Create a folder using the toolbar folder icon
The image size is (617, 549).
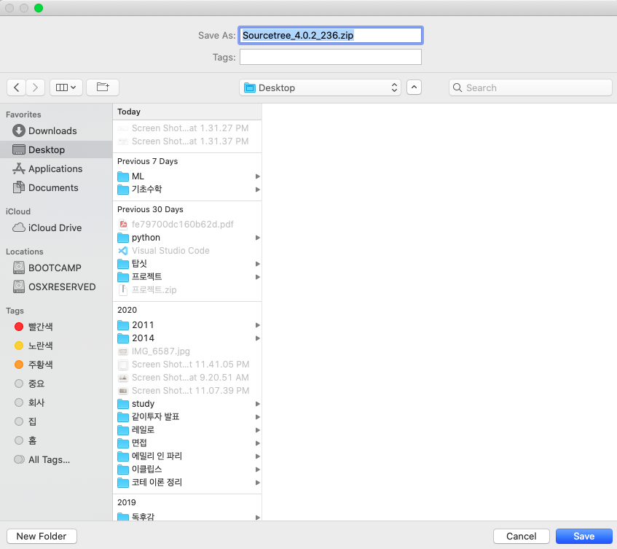pyautogui.click(x=103, y=87)
